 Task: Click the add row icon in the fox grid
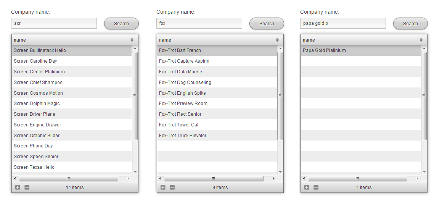click(163, 188)
